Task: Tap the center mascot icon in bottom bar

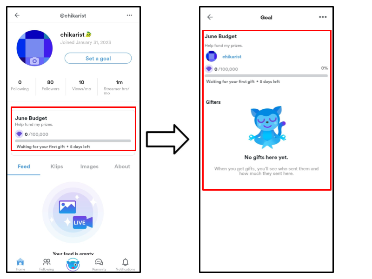Action: [x=73, y=265]
